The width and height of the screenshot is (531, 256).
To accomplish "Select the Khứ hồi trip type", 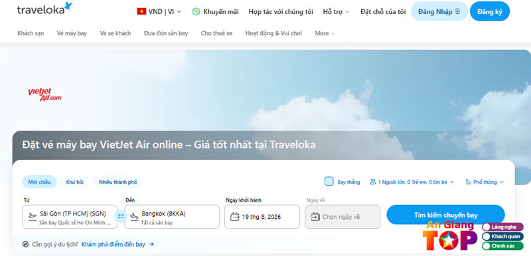I will point(75,182).
